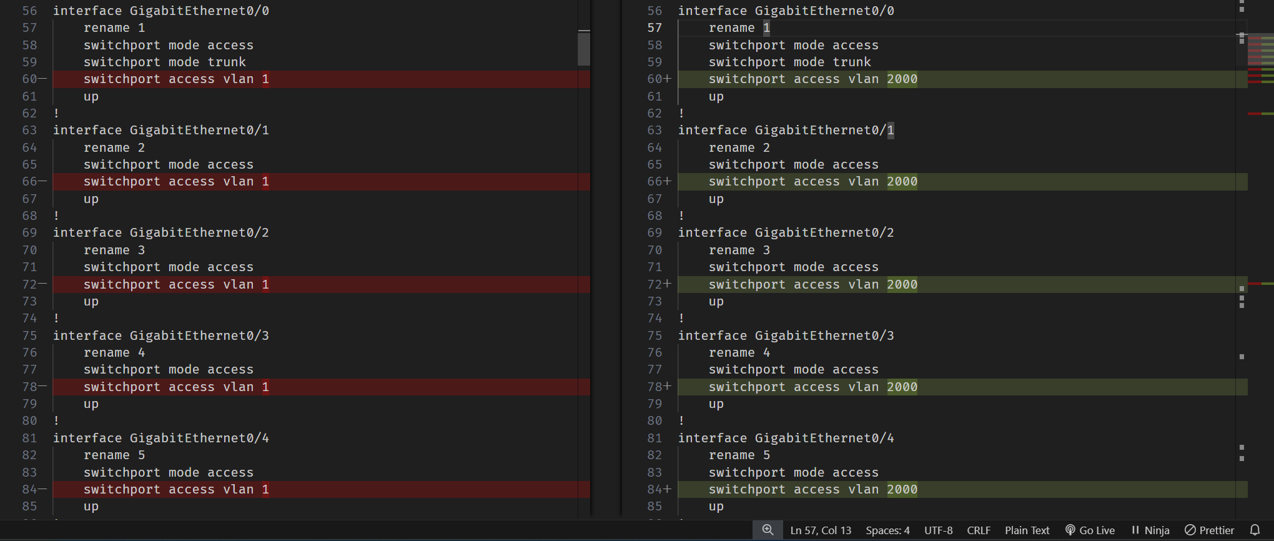
Task: Open Go to Line via Ln 57, Col 13
Action: coord(821,530)
